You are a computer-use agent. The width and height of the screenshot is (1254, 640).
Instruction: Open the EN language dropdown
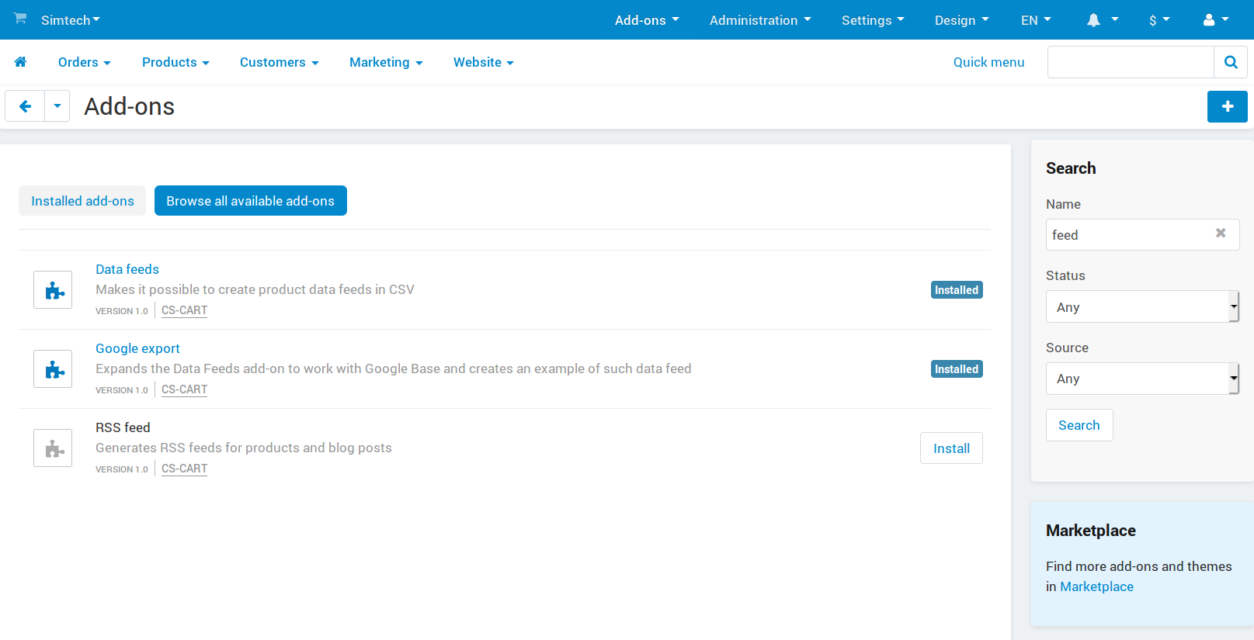pos(1036,20)
